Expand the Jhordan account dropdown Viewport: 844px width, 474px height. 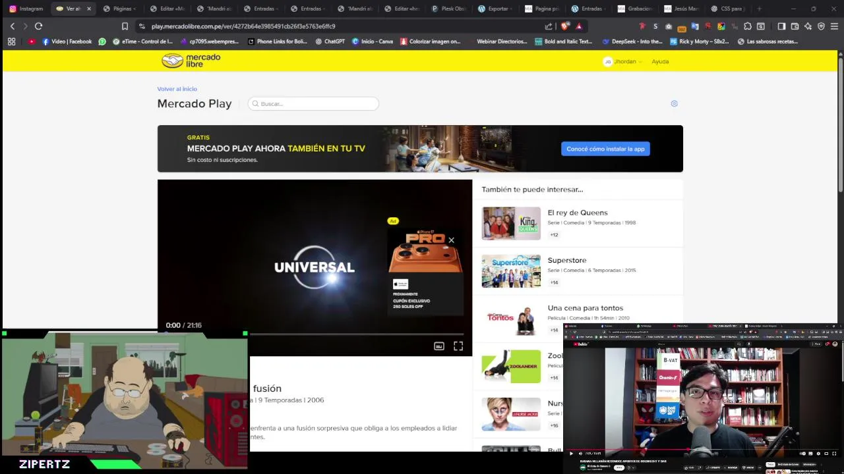tap(623, 61)
